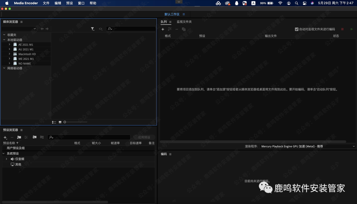Switch media browser to list view icon
The height and width of the screenshot is (204, 357).
54,122
